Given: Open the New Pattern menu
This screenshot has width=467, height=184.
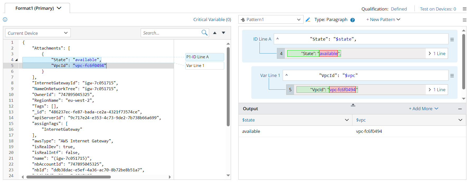Looking at the screenshot, I should pyautogui.click(x=383, y=20).
